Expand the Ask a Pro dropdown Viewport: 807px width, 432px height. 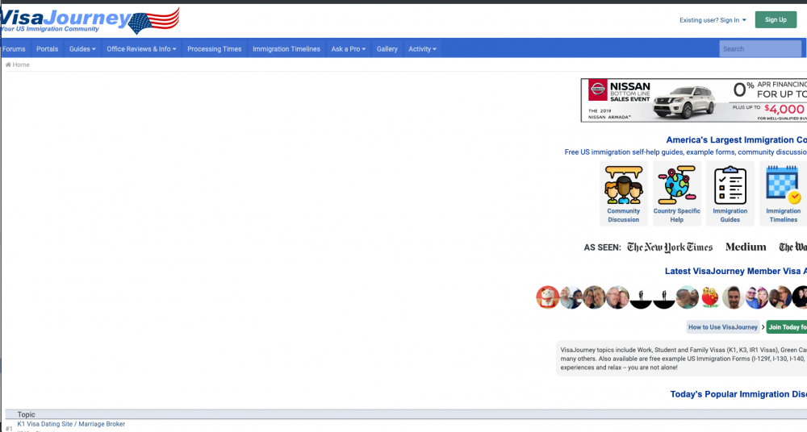click(348, 49)
